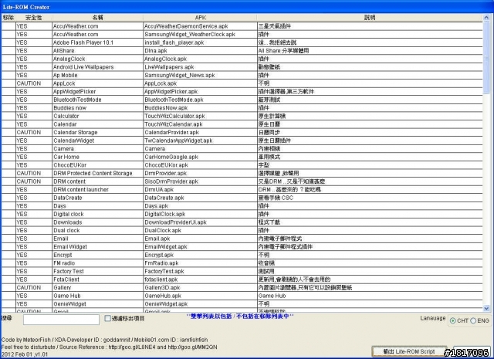Select the CHT language radio button
Screen dimensions: 494x359
coord(453,320)
